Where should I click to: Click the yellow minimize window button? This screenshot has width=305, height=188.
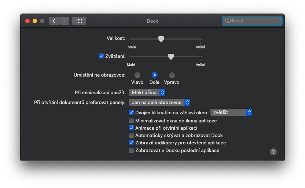35,21
